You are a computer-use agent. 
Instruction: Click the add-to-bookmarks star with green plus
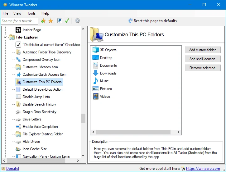tap(43, 21)
